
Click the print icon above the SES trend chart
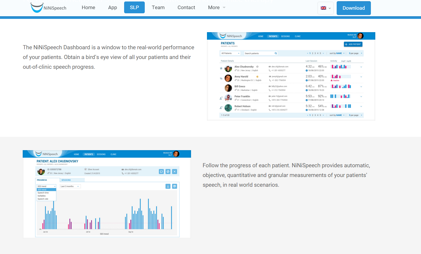coord(175,186)
